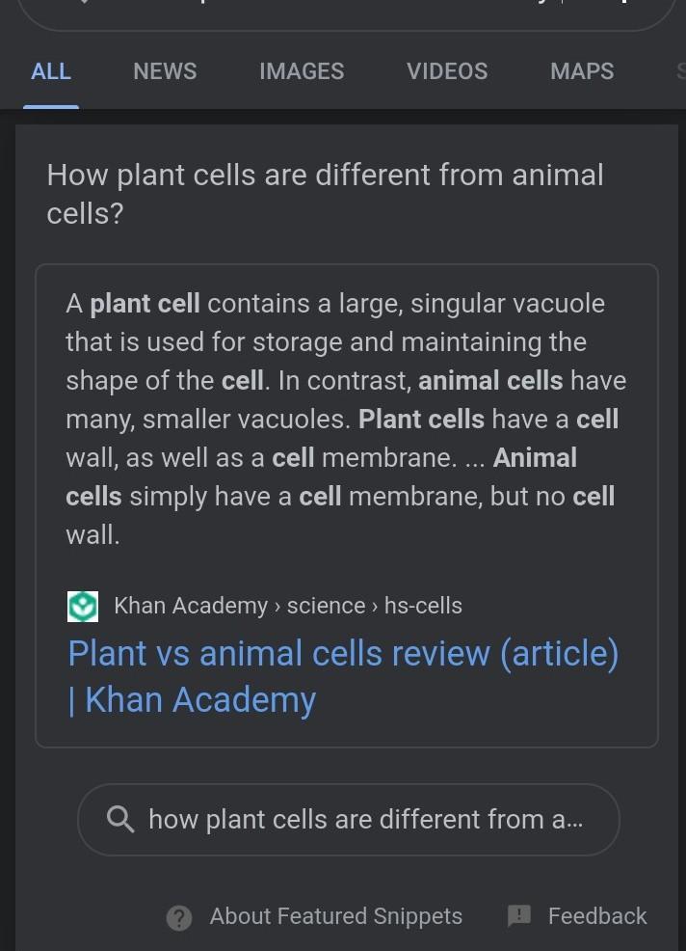Click the bold 'Animal cells' text in snippet
This screenshot has width=686, height=951.
[x=534, y=457]
